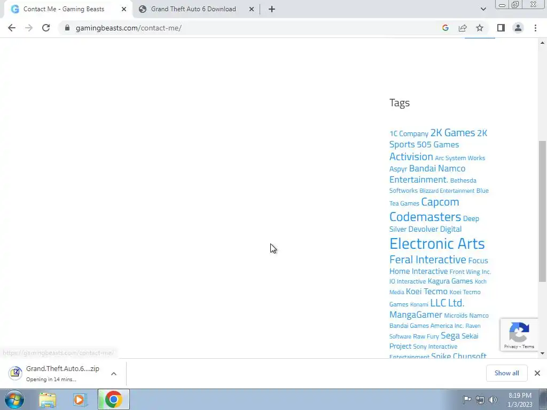Image resolution: width=547 pixels, height=410 pixels.
Task: Open network tray icon
Action: [480, 400]
